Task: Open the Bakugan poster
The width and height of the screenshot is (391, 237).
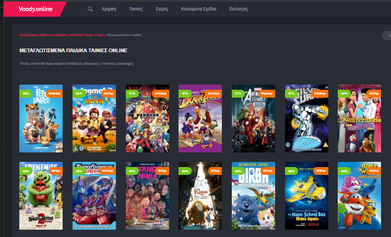Action: pyautogui.click(x=147, y=118)
